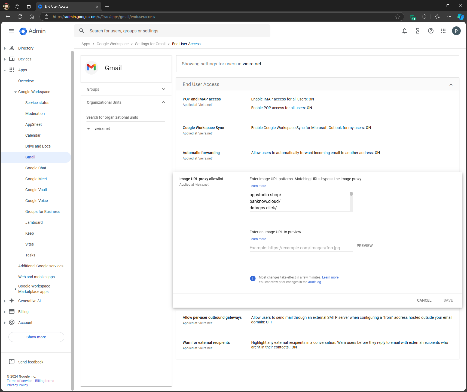This screenshot has height=392, width=467.
Task: Collapse the End User Access card
Action: coord(451,85)
